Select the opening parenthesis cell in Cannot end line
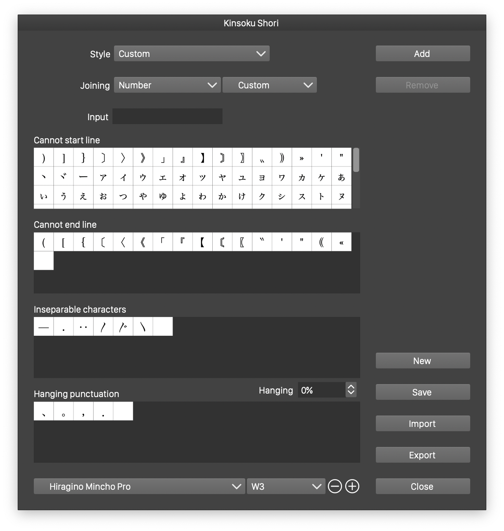The width and height of the screenshot is (504, 531). pyautogui.click(x=44, y=242)
